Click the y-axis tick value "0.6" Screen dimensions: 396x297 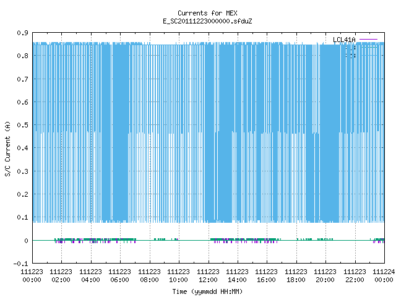(x=22, y=102)
